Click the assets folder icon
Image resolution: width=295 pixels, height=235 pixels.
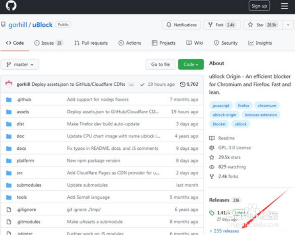(9, 112)
